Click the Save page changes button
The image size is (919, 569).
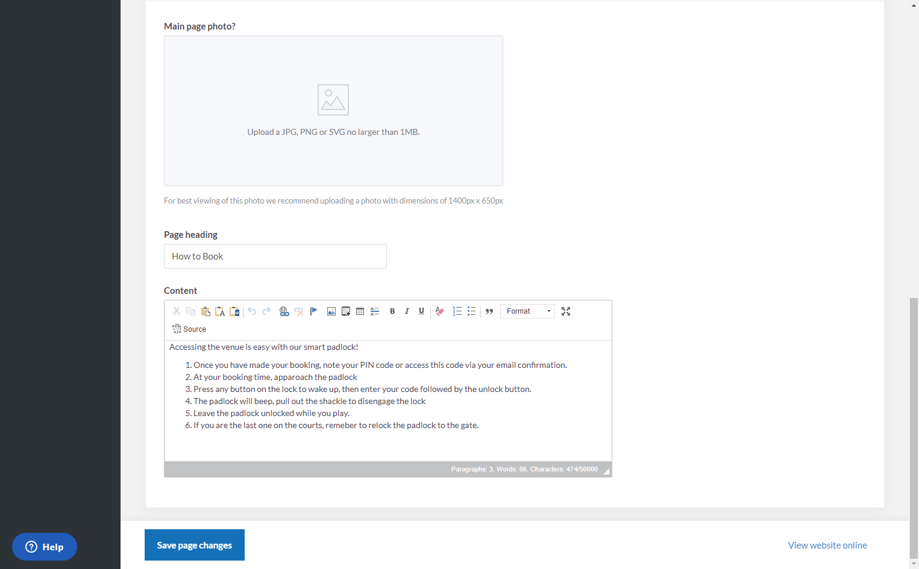(x=195, y=545)
